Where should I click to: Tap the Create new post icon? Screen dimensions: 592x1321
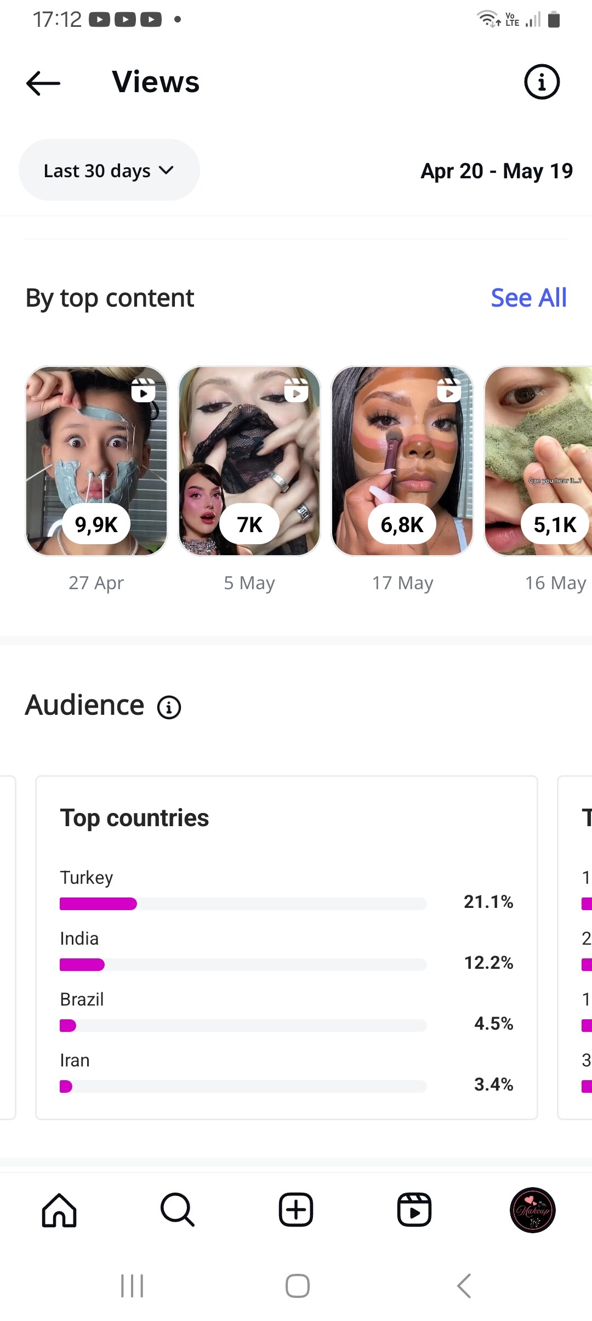[296, 1210]
